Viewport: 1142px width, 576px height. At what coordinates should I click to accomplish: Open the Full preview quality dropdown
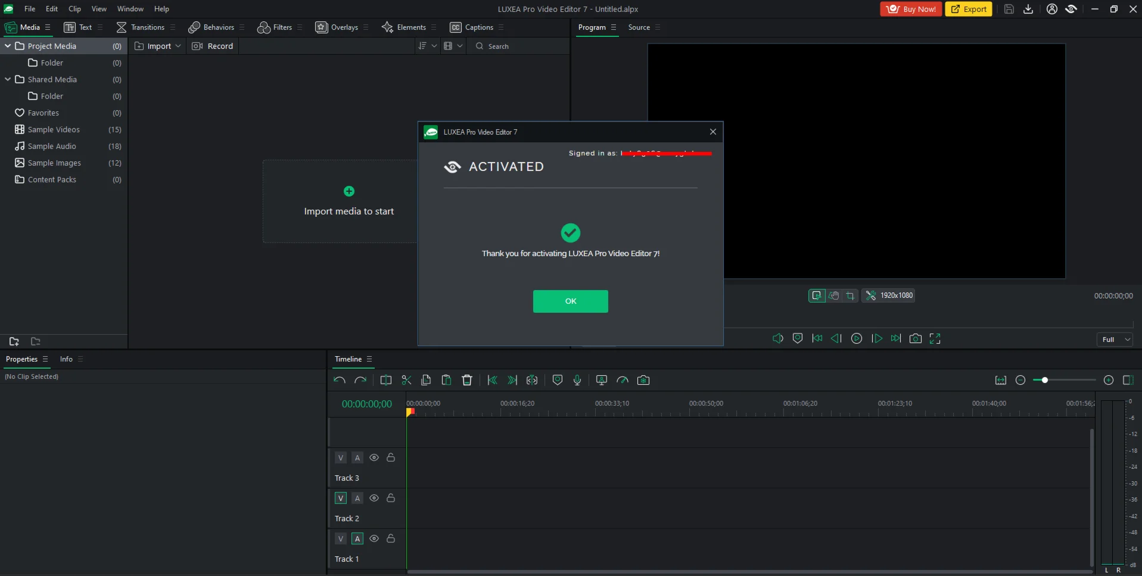(1115, 340)
